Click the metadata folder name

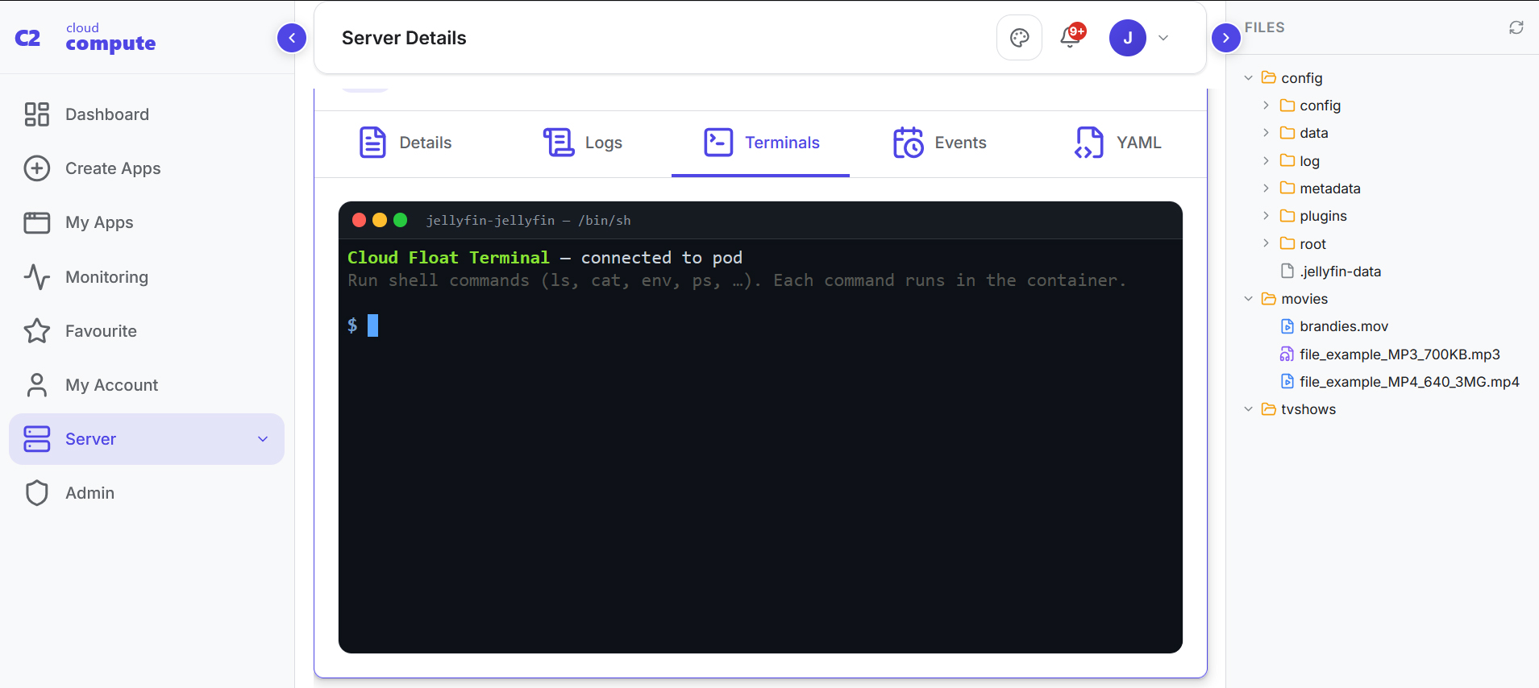[x=1330, y=189]
